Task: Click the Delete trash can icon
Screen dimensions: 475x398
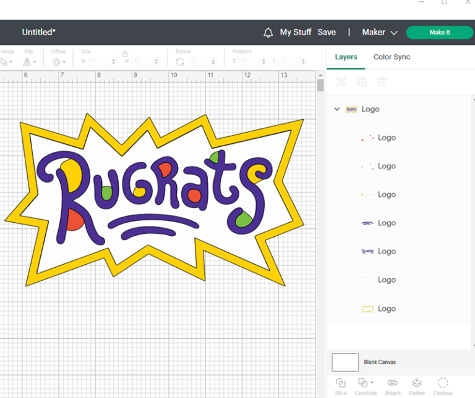Action: pos(382,82)
